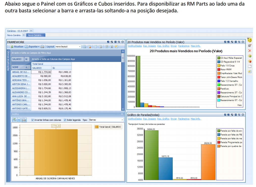
Task: Click the lightning window icon in right sidebar
Action: (250, 72)
